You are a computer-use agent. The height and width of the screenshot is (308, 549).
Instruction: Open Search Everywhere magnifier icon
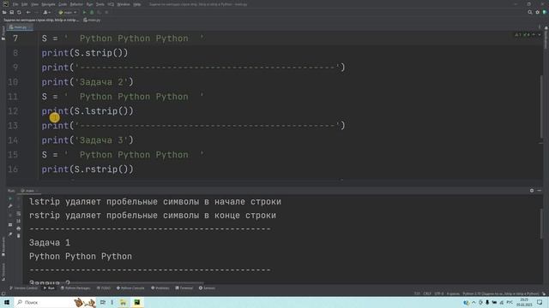(530, 12)
